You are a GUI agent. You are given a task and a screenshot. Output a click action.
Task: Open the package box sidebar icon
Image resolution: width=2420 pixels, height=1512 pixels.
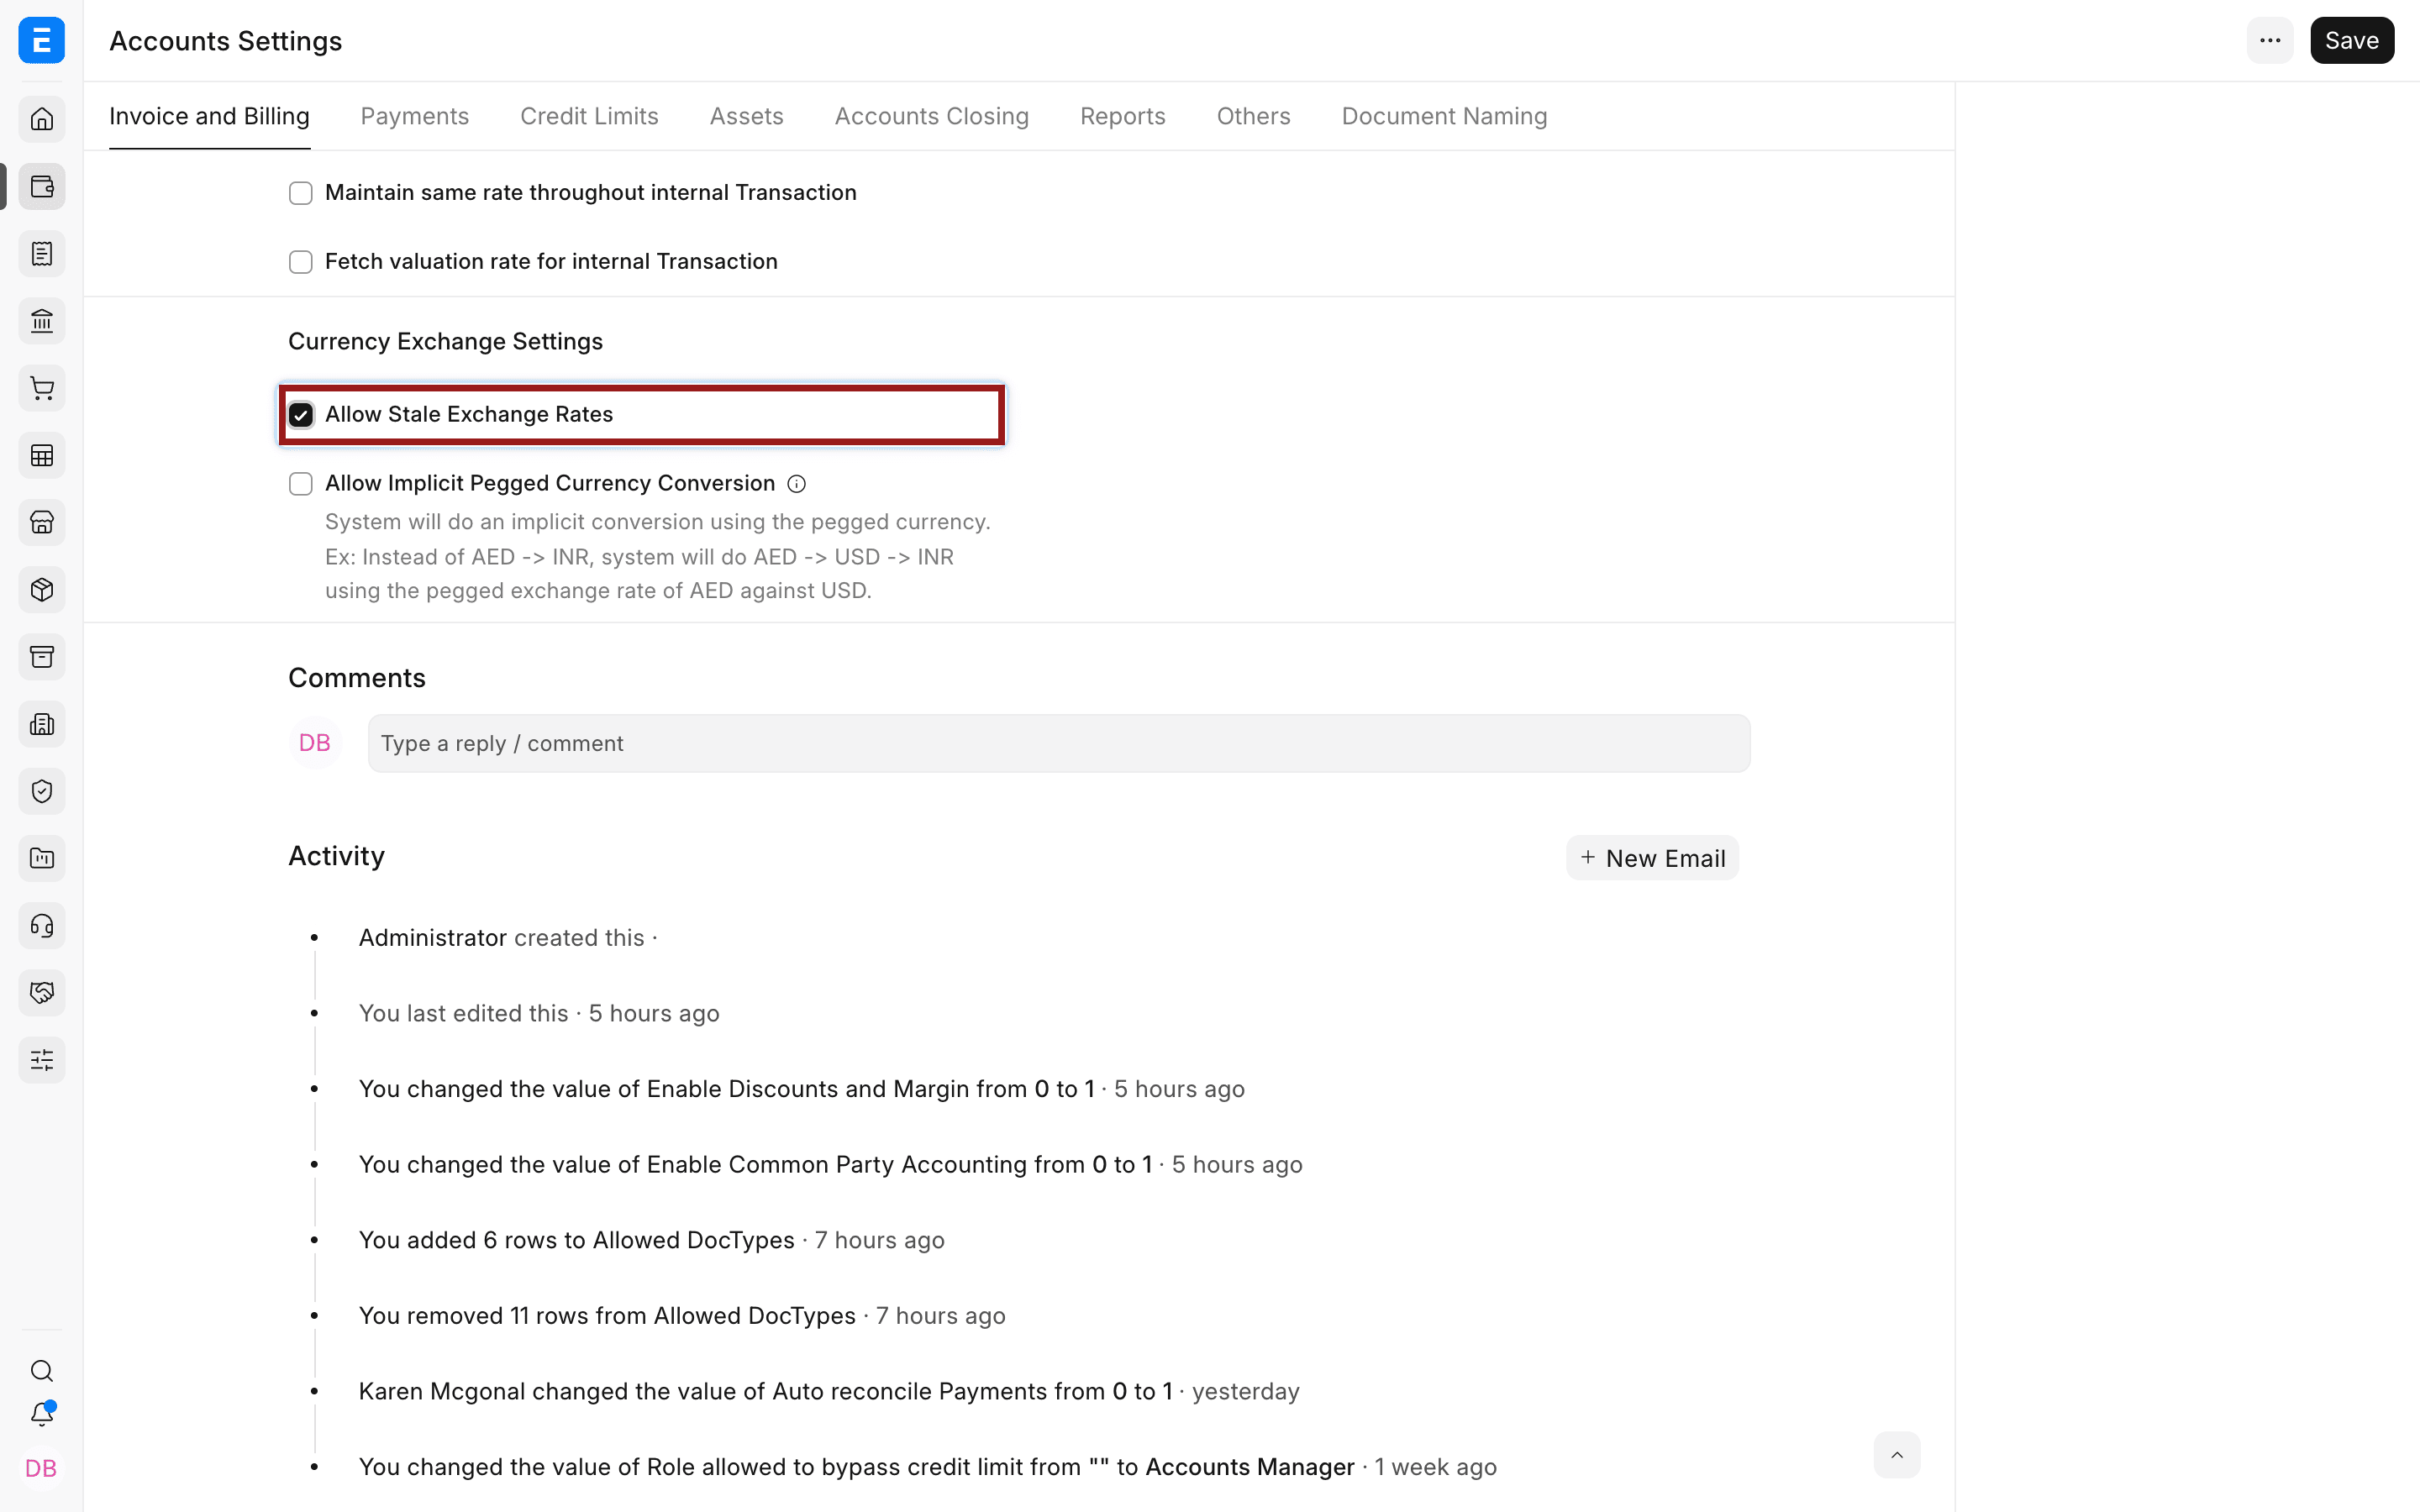42,589
